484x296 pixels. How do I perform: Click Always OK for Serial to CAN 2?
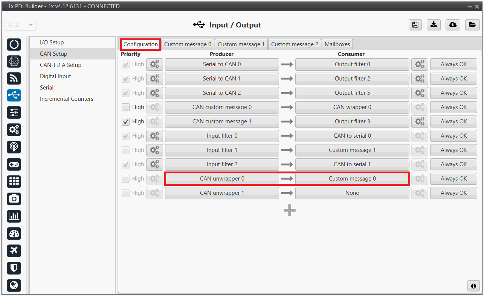tap(453, 93)
